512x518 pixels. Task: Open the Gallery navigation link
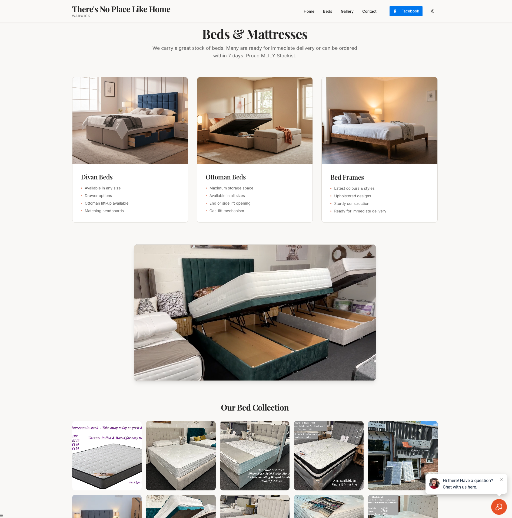pos(347,11)
